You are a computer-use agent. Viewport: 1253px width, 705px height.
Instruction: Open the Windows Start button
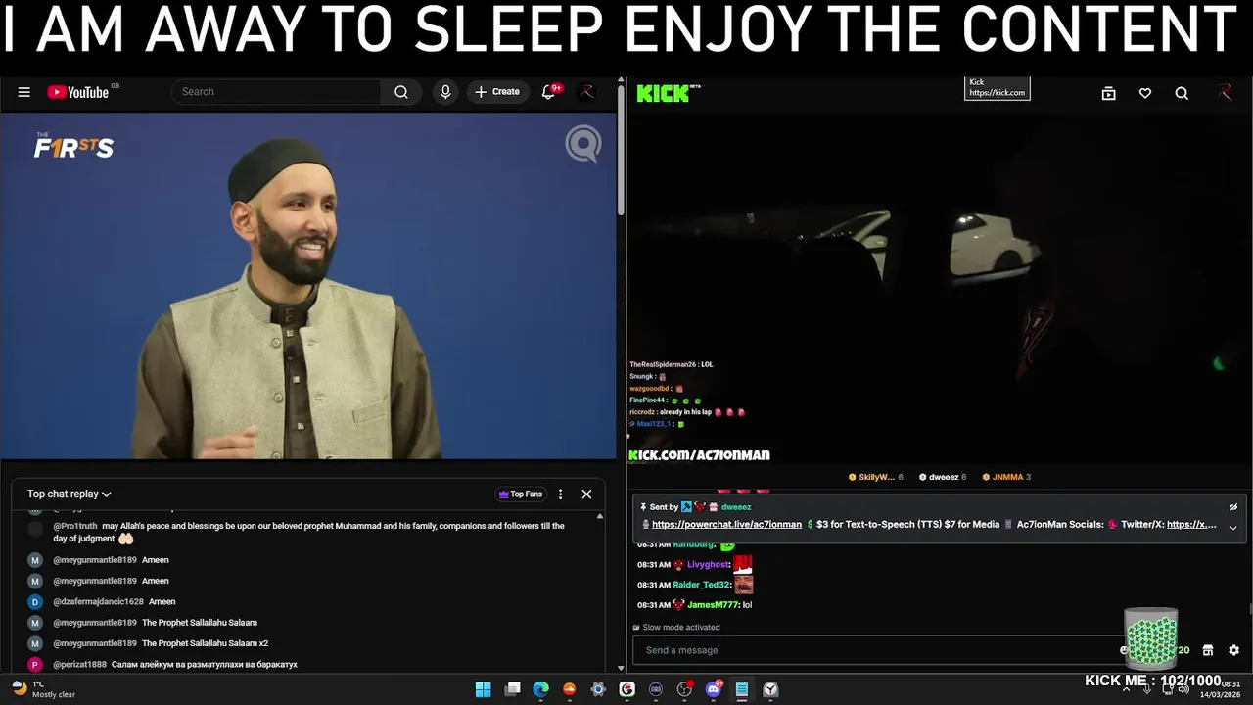click(x=483, y=689)
